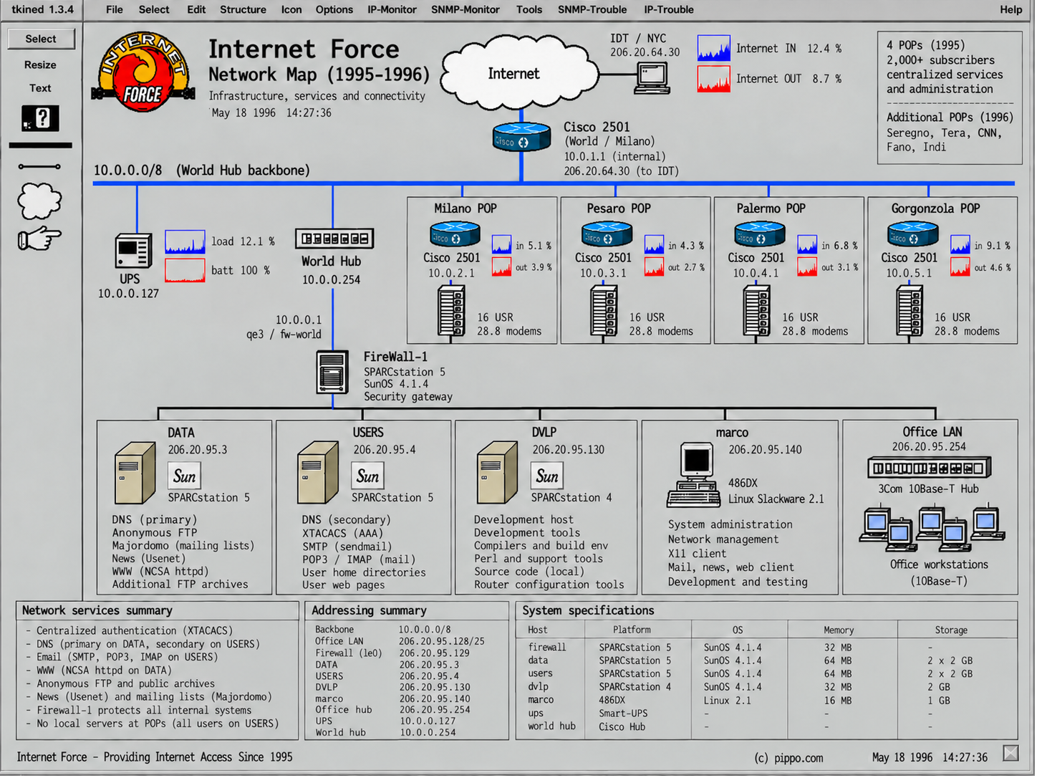The width and height of the screenshot is (1037, 778).
Task: Select the USERS SPARCstation tower icon
Action: pos(318,473)
